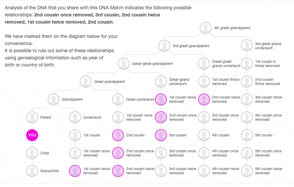
Task: Click the Parent avatar icon
Action: (32, 117)
